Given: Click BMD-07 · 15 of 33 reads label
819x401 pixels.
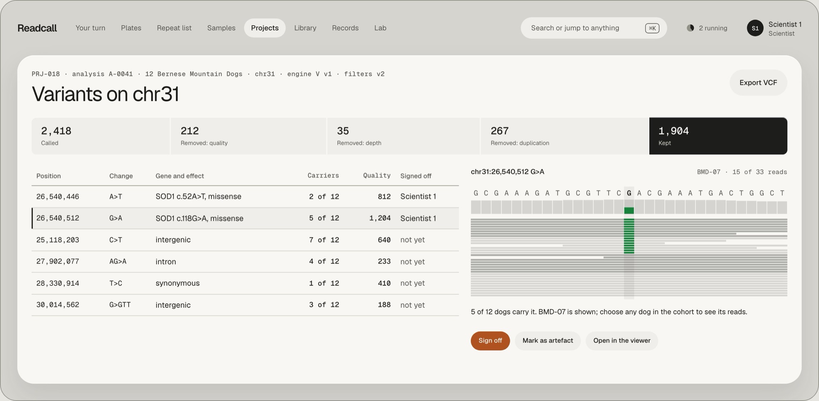Looking at the screenshot, I should (x=742, y=172).
